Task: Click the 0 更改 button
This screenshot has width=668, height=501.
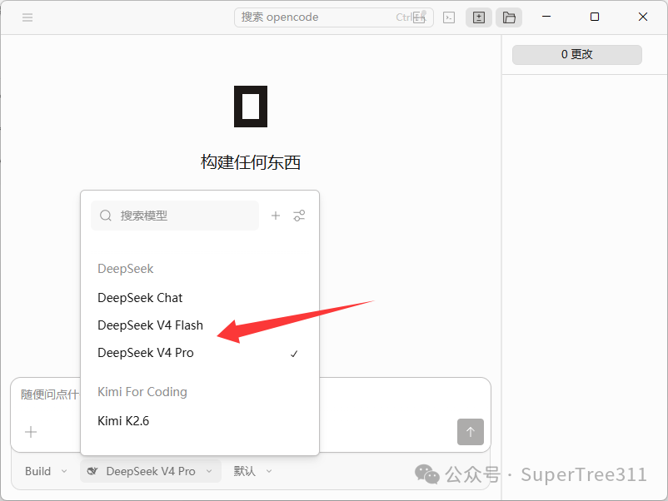Action: click(x=577, y=54)
